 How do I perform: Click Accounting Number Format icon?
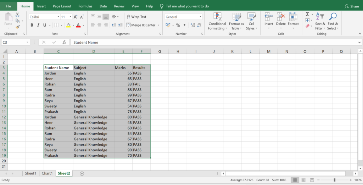pyautogui.click(x=168, y=25)
